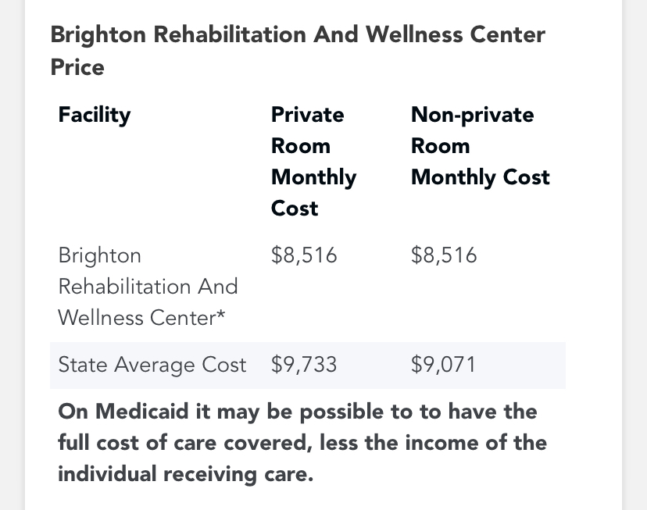Select the Brighton Rehabilitation And Wellness Center* facility name

tap(148, 287)
